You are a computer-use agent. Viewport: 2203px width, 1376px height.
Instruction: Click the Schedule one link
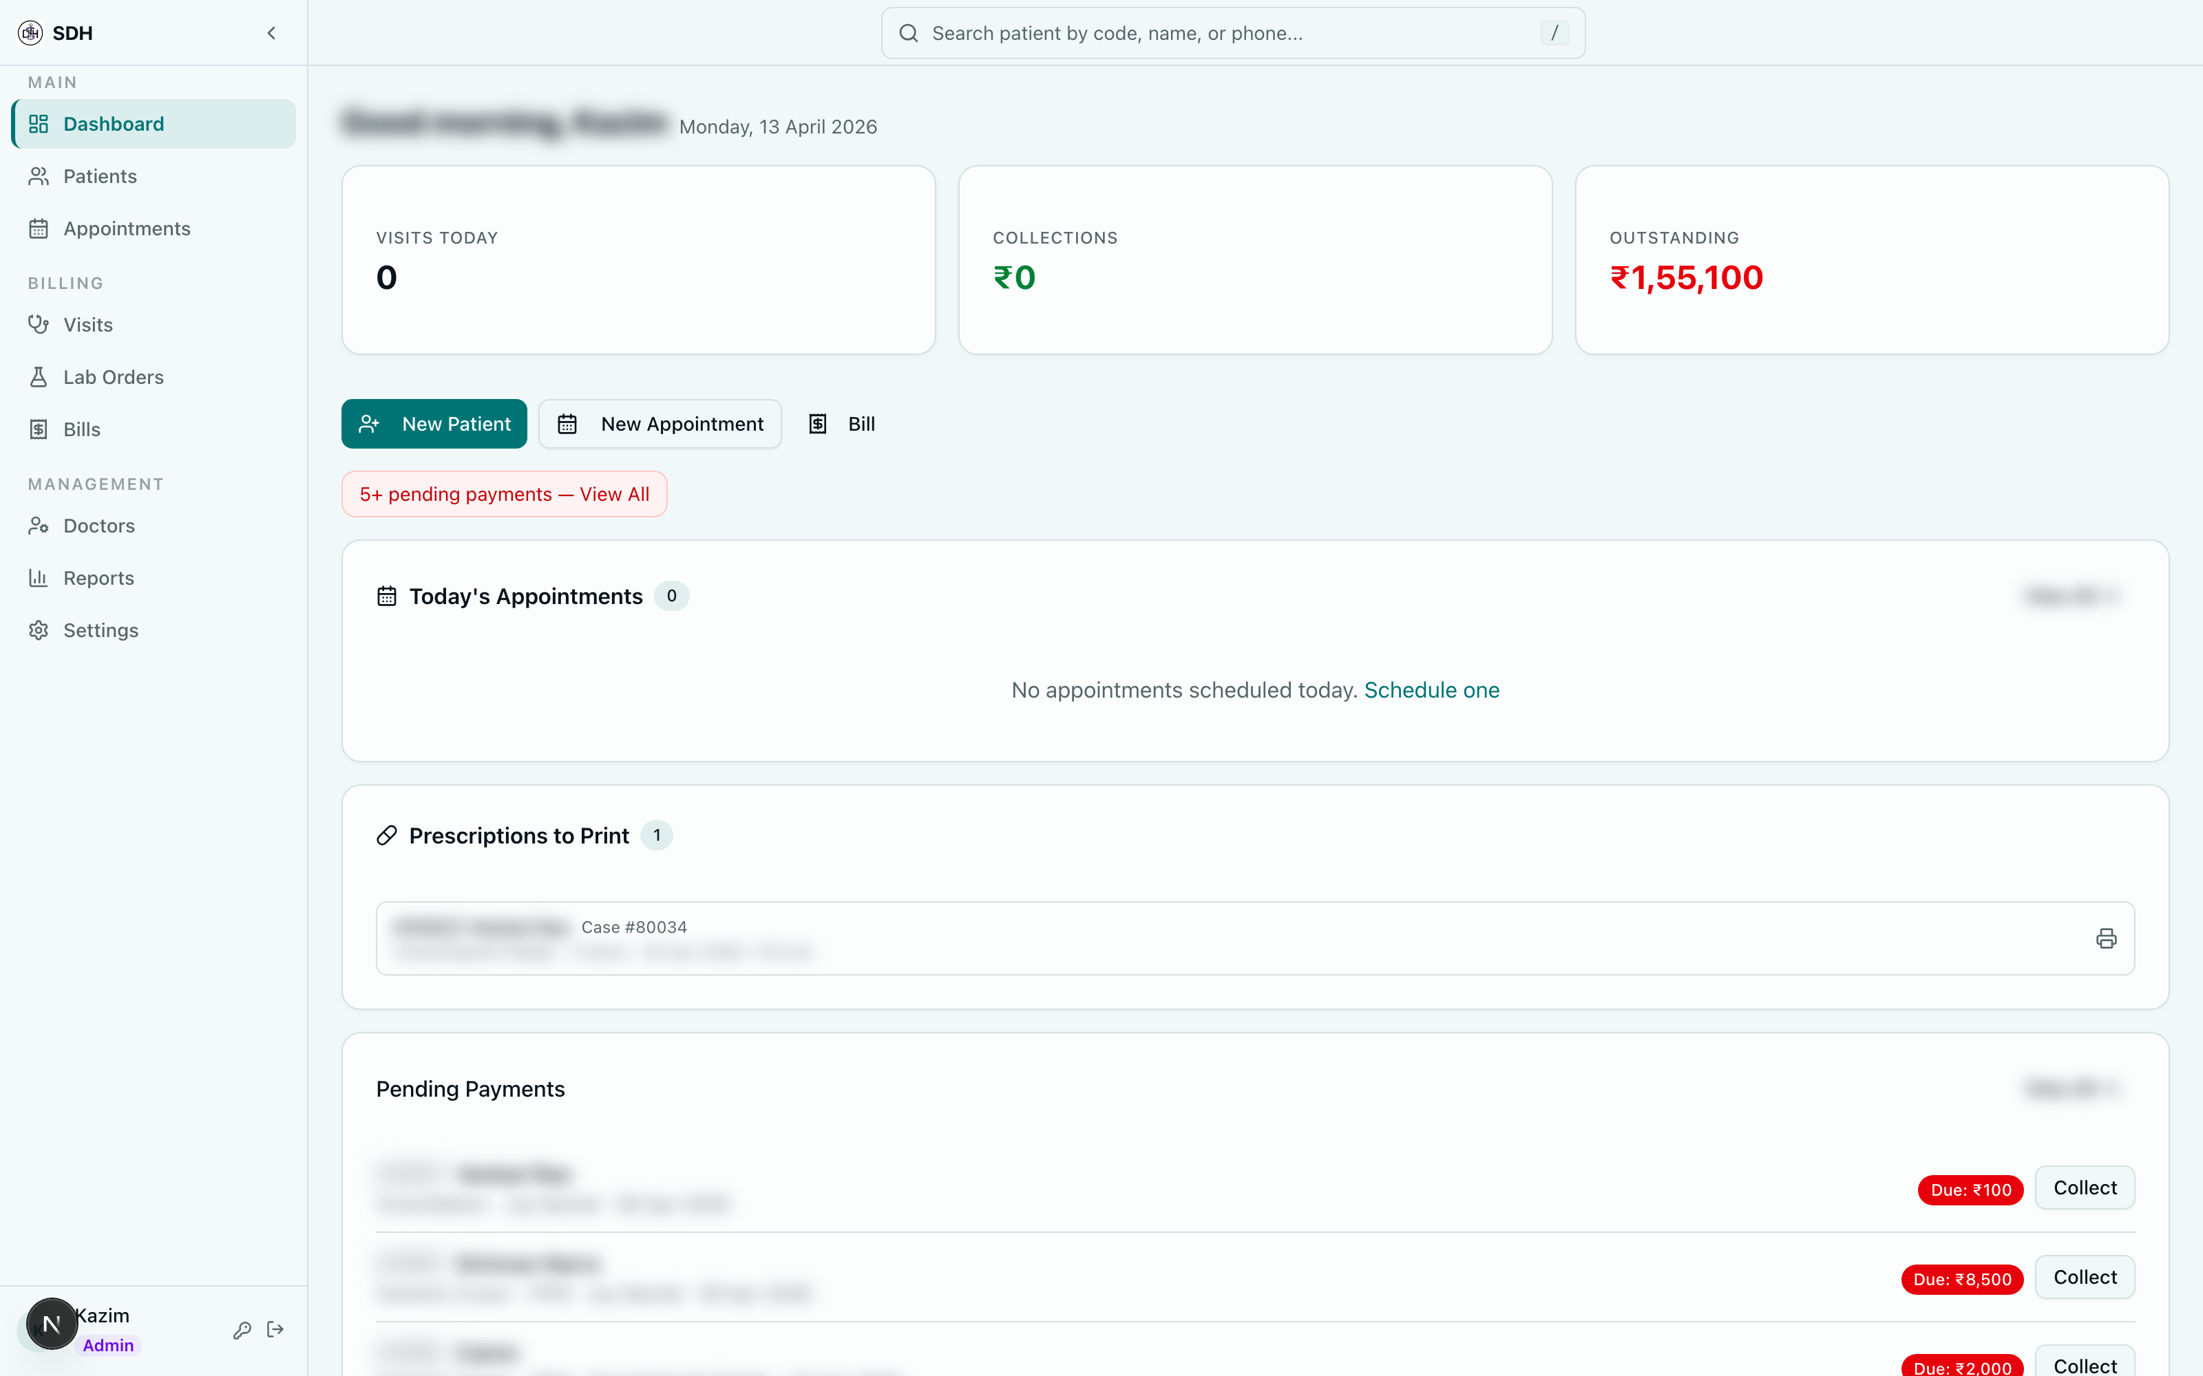point(1431,690)
